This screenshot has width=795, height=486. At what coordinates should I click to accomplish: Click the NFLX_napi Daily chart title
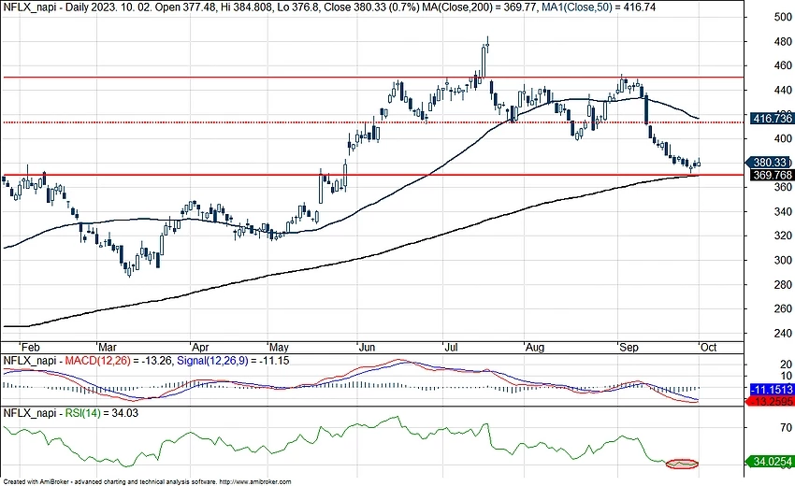pyautogui.click(x=46, y=7)
